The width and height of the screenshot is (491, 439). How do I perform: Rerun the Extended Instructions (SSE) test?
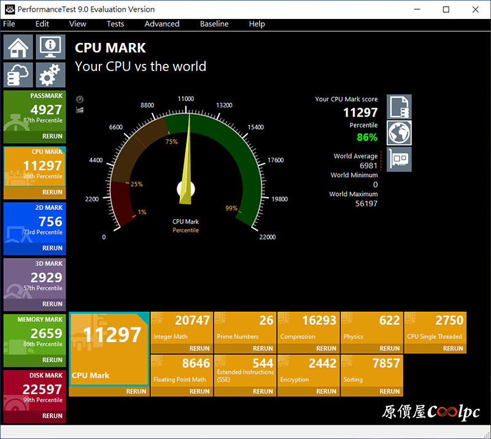pyautogui.click(x=245, y=391)
